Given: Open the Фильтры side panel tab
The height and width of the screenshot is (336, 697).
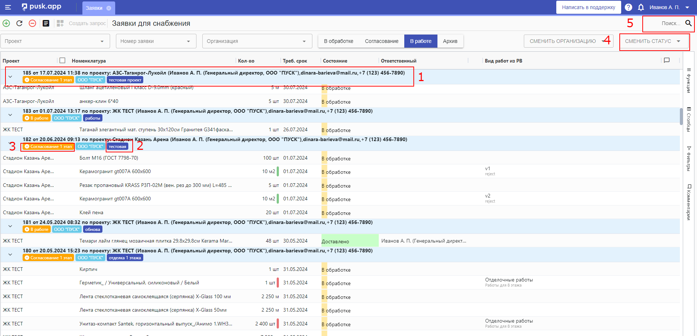Looking at the screenshot, I should [689, 159].
